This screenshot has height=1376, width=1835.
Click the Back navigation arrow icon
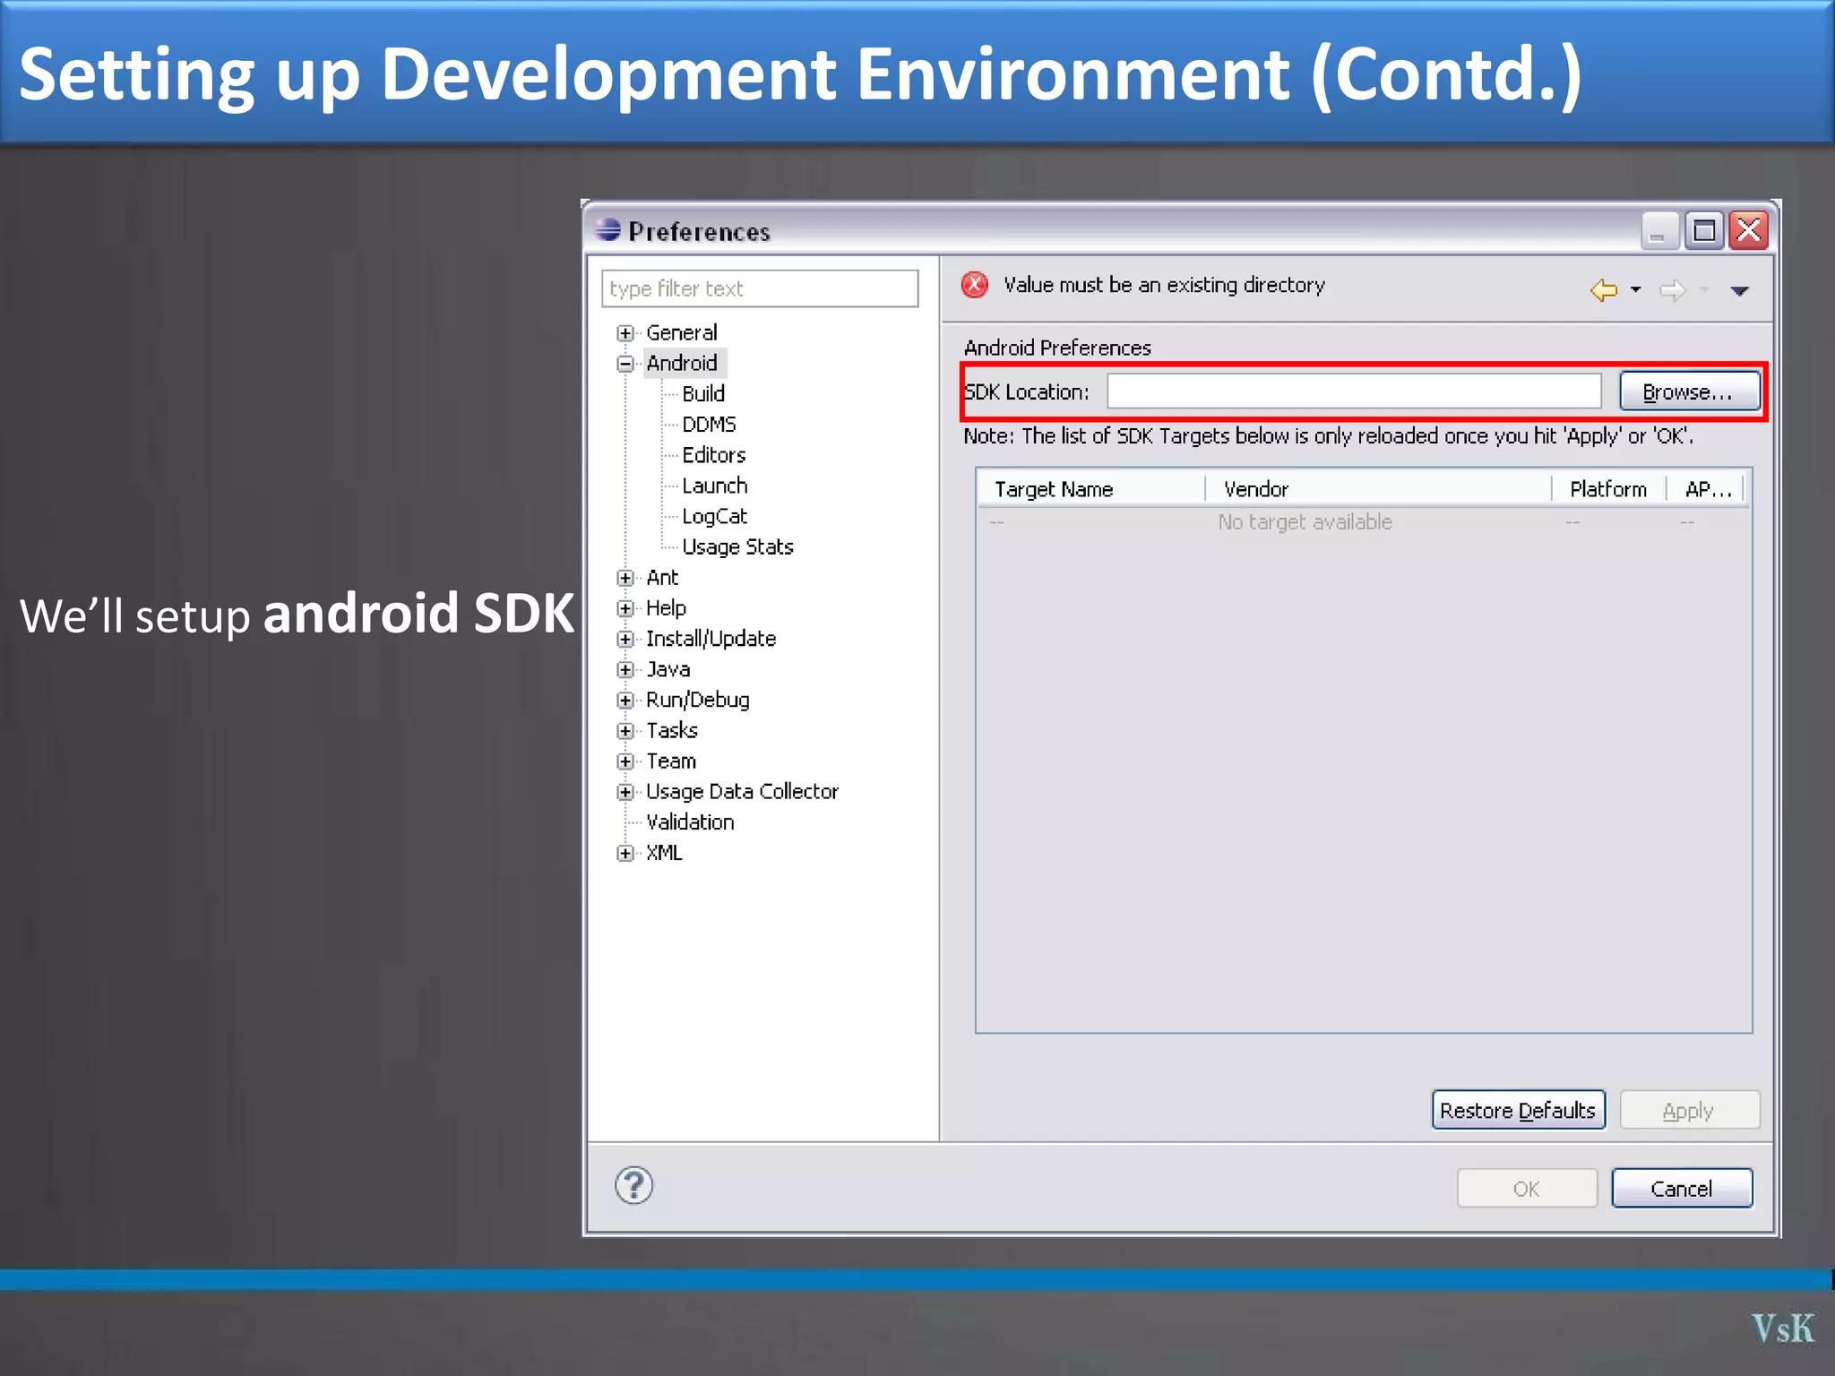click(1604, 290)
